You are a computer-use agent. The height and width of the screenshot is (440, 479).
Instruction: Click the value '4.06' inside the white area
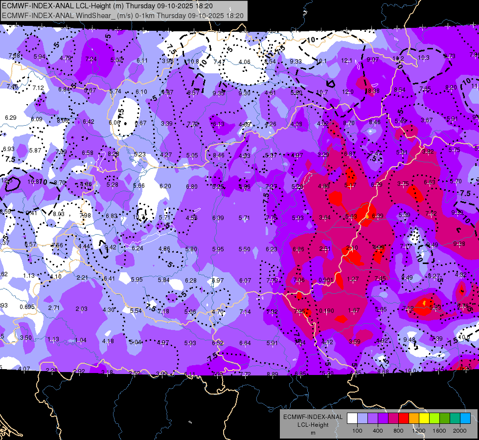coord(244,62)
